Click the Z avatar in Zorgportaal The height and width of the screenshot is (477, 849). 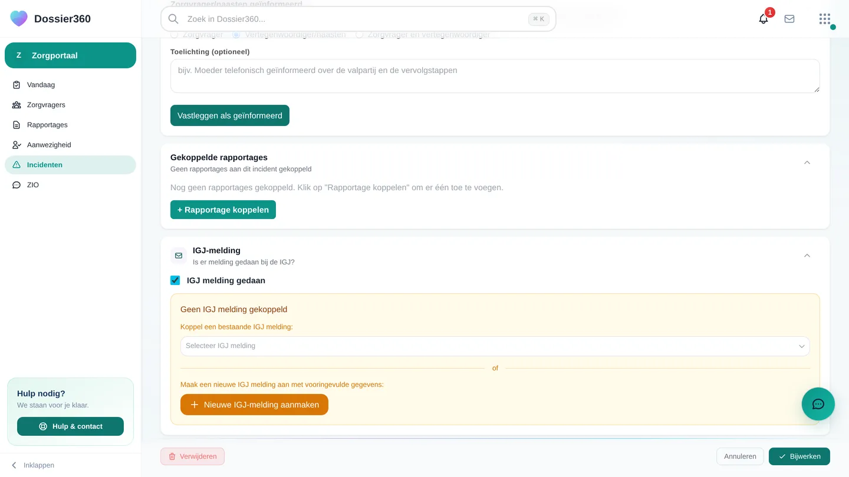pos(19,55)
